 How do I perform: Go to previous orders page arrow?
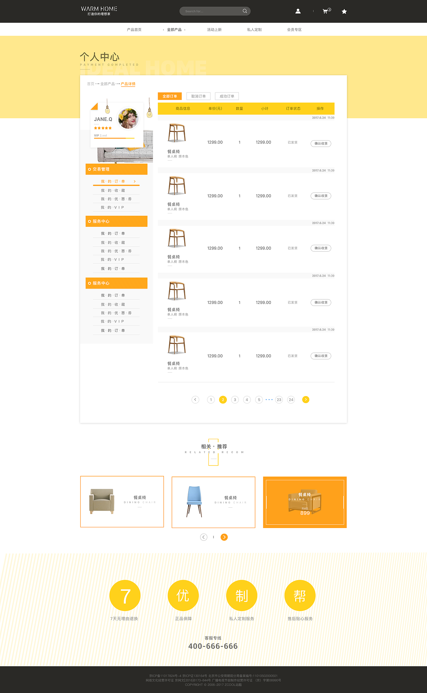pyautogui.click(x=195, y=399)
